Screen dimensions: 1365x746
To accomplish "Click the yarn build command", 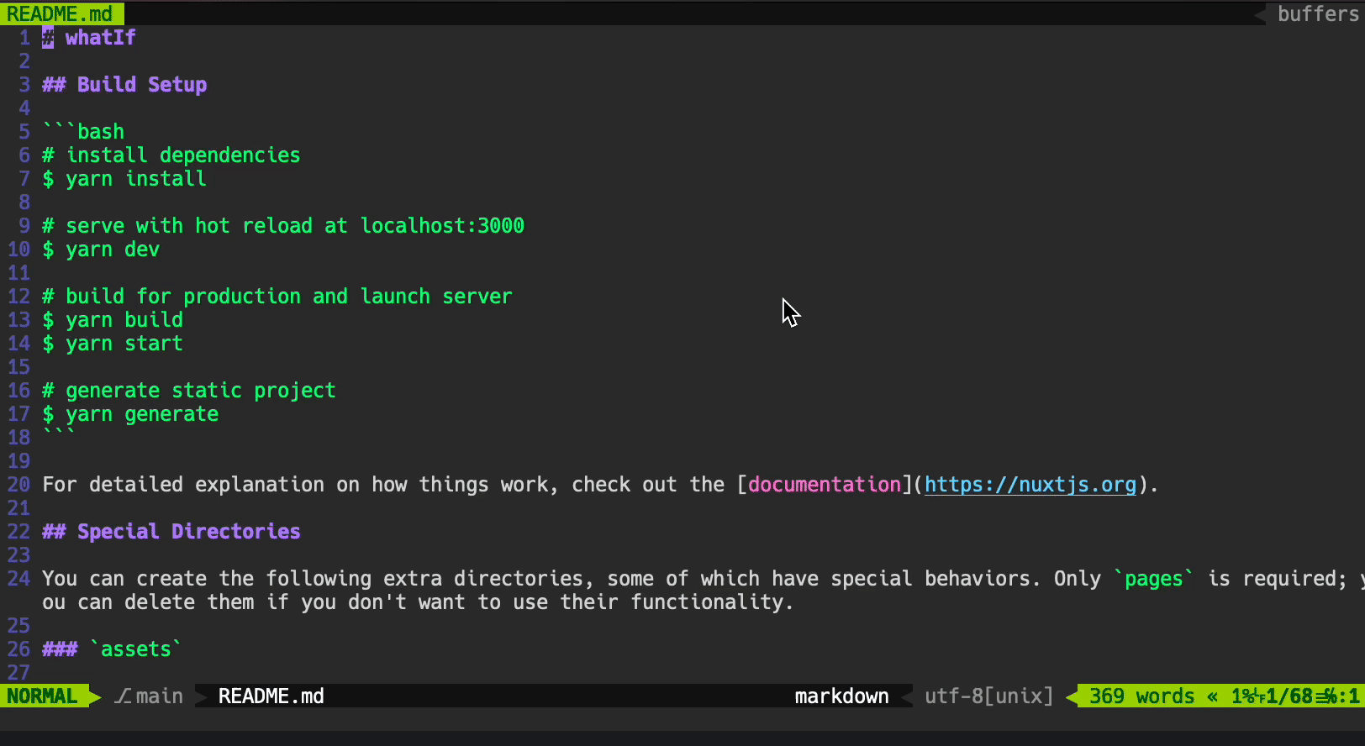I will pos(113,320).
